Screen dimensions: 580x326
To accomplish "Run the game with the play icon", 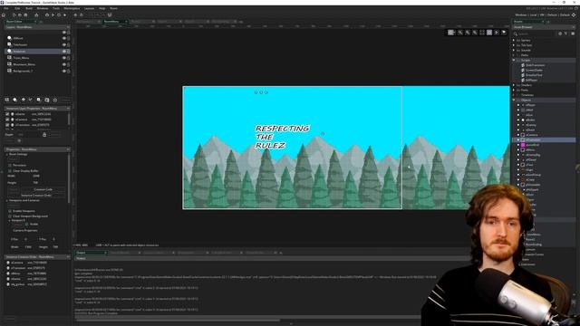I will coord(53,15).
